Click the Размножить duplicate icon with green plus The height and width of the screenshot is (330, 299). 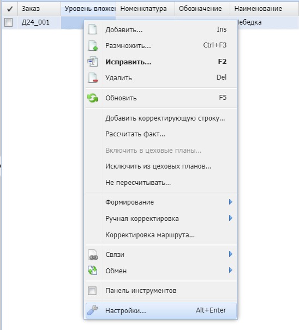tap(93, 45)
